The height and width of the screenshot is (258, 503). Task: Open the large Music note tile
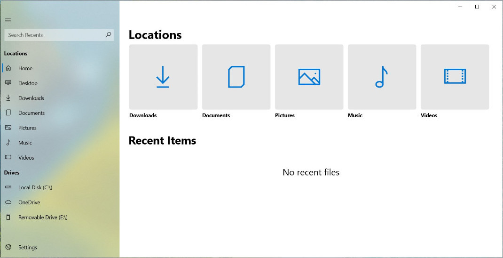(x=382, y=77)
